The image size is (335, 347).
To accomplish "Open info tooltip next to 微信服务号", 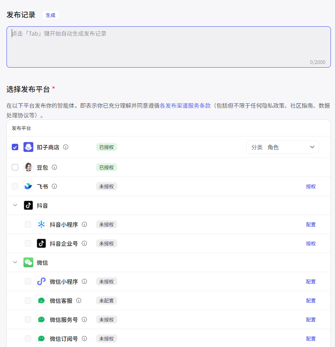I will (84, 319).
